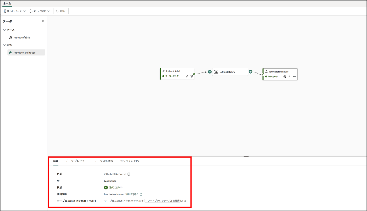
Task: Click the 項目を開く link
Action: tap(132, 194)
